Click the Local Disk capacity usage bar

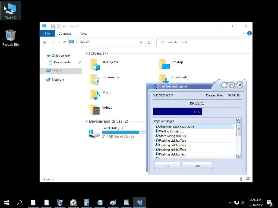coord(124,132)
